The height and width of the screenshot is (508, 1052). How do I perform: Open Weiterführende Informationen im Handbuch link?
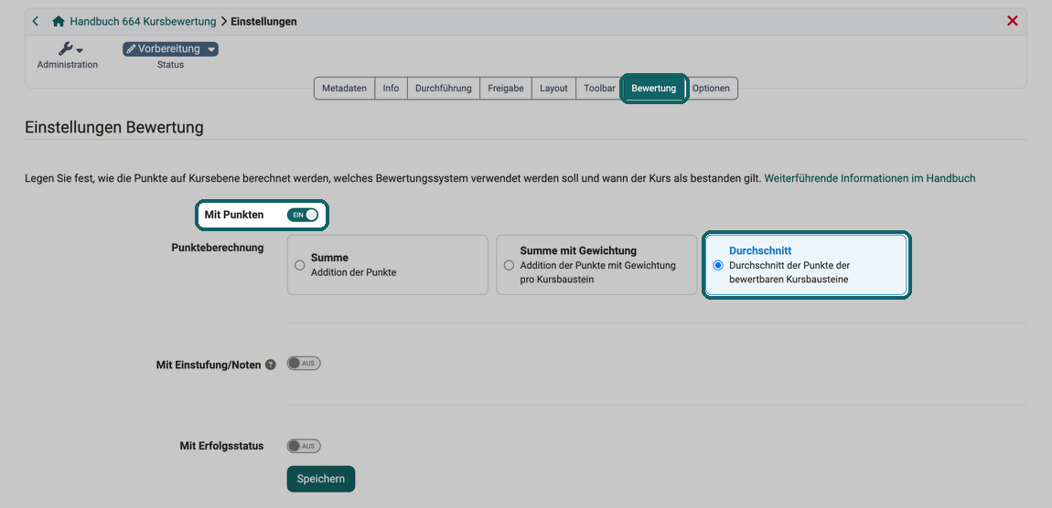(x=870, y=178)
